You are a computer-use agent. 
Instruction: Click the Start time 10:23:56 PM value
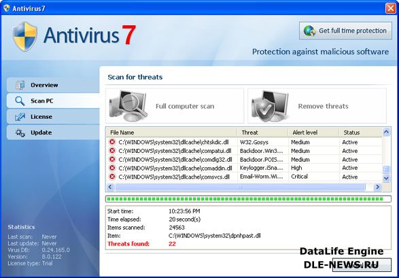click(x=184, y=211)
